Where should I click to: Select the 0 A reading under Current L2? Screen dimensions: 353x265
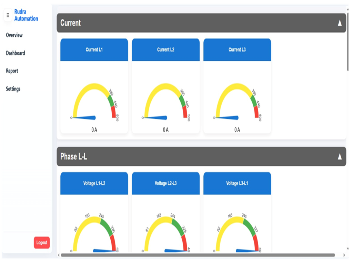point(166,130)
